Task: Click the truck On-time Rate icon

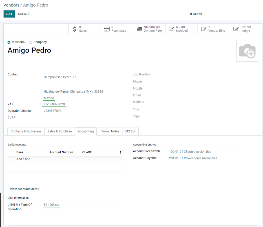Action: coord(139,29)
